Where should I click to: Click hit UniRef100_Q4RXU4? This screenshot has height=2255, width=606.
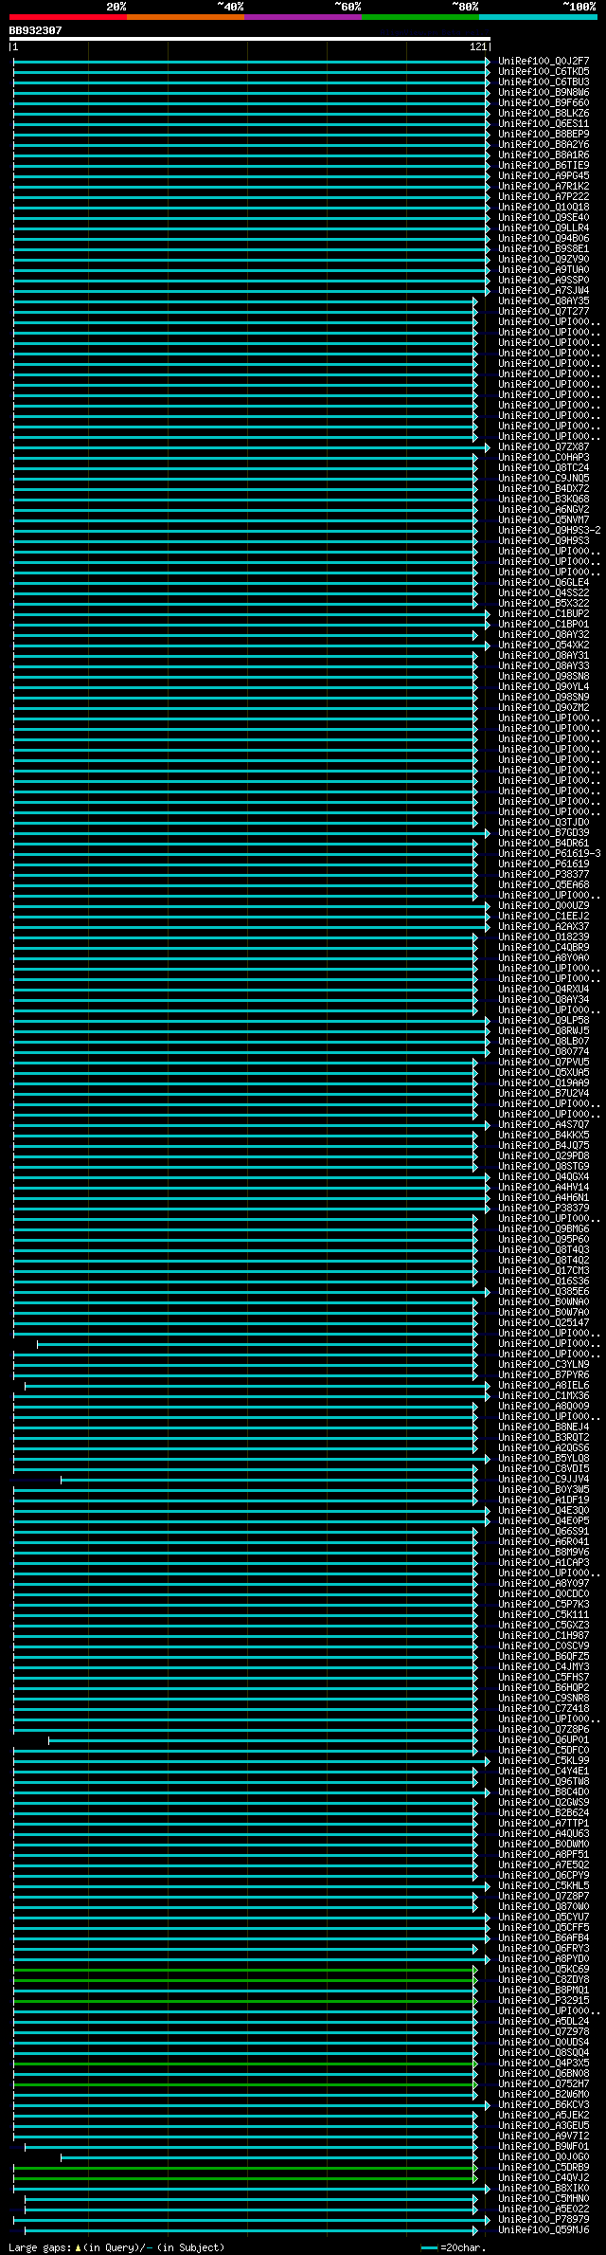[x=544, y=989]
